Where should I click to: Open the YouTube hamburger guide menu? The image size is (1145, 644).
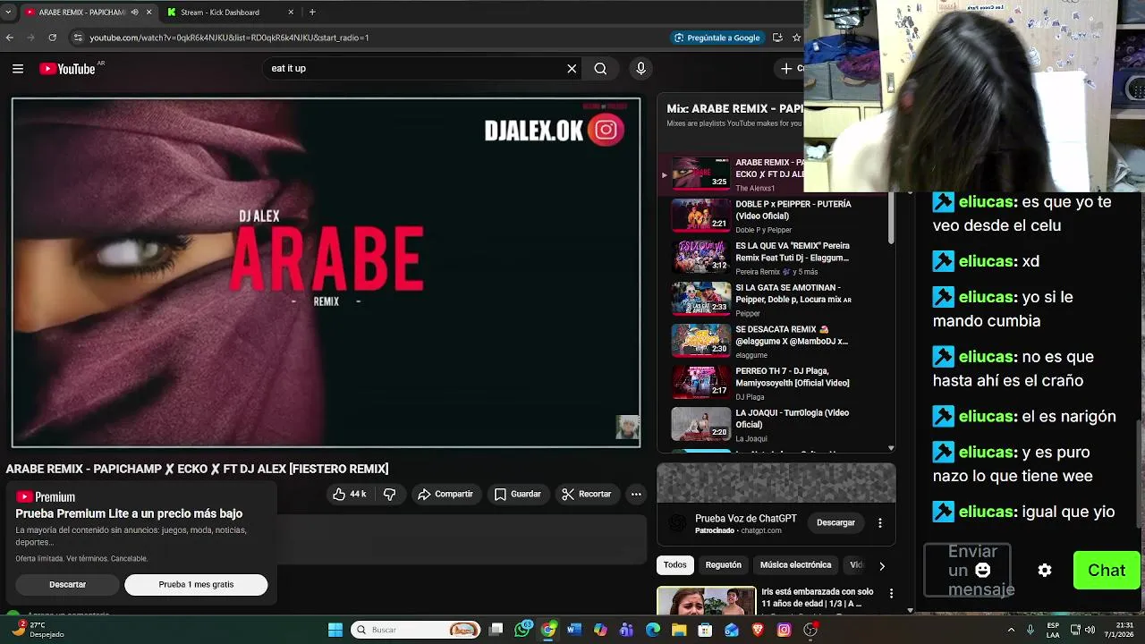[18, 68]
